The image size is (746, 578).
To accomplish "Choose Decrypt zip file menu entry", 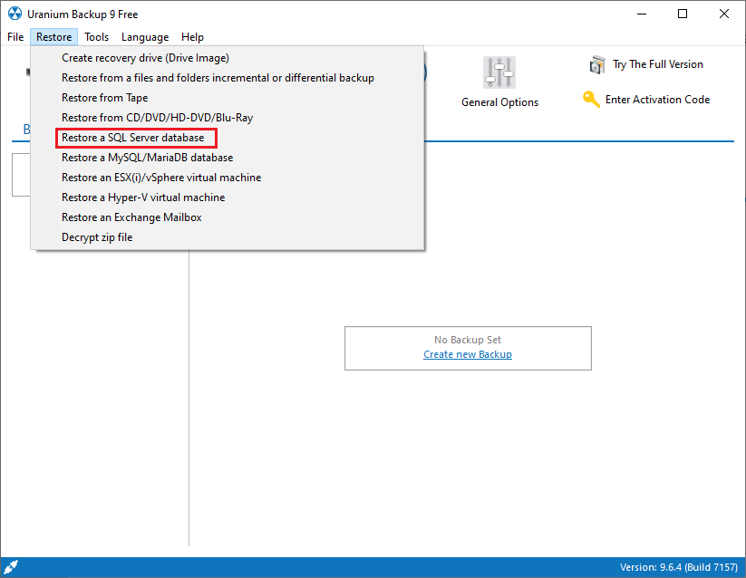I will tap(97, 237).
